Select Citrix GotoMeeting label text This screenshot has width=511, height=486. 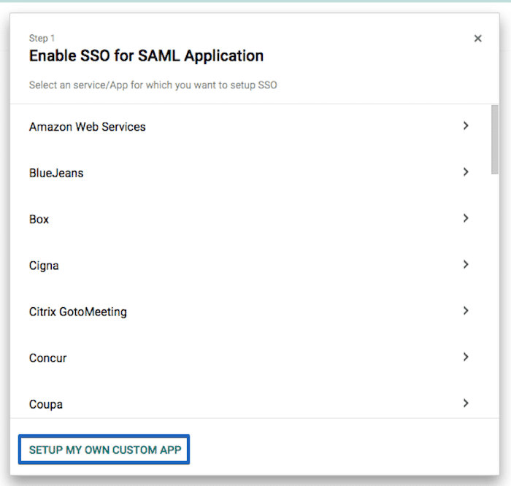pyautogui.click(x=78, y=312)
